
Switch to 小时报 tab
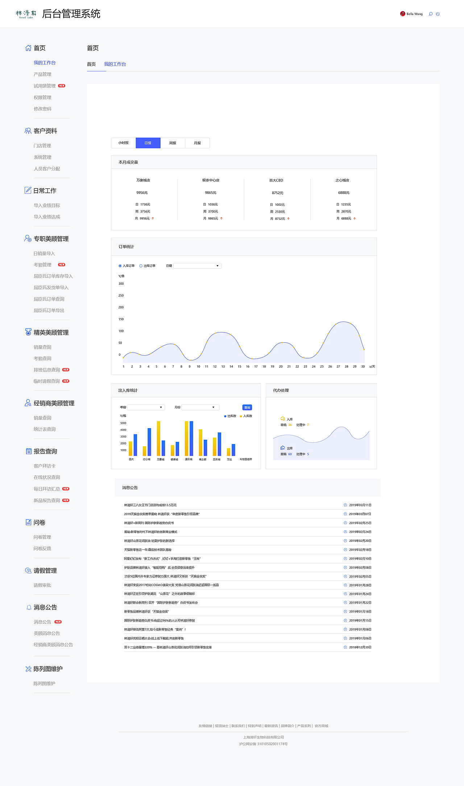(123, 143)
